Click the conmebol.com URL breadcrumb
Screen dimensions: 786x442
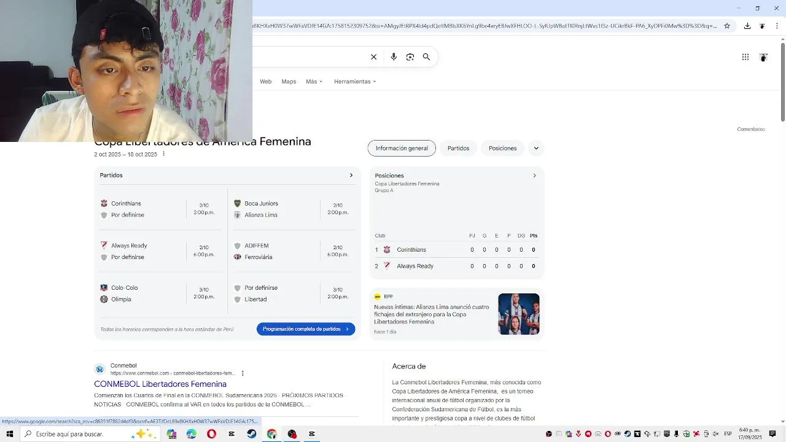173,373
